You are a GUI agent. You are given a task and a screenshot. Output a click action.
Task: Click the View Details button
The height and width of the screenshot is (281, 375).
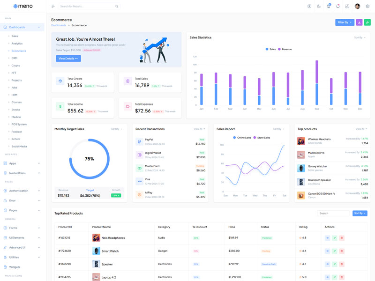(x=68, y=59)
